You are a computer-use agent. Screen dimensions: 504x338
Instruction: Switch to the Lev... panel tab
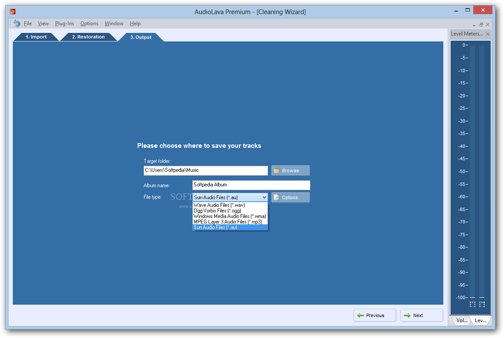(480, 320)
